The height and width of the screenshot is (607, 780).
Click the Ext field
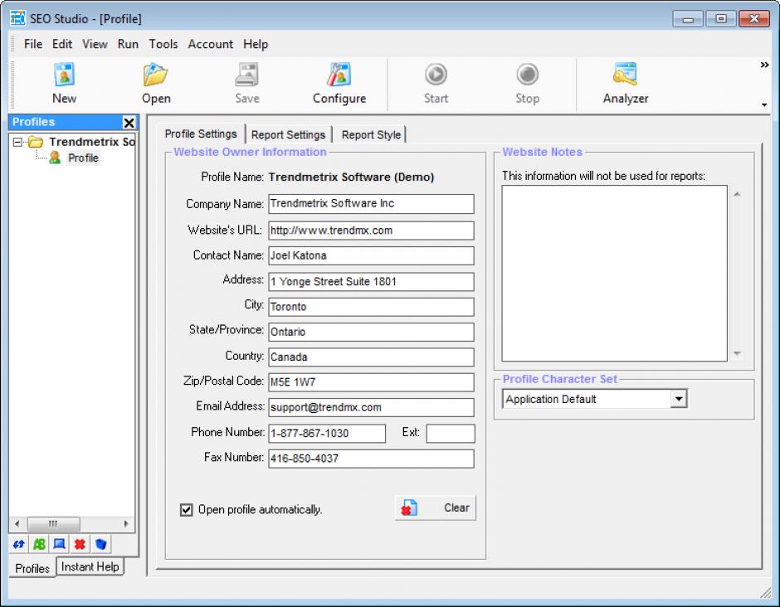tap(451, 434)
